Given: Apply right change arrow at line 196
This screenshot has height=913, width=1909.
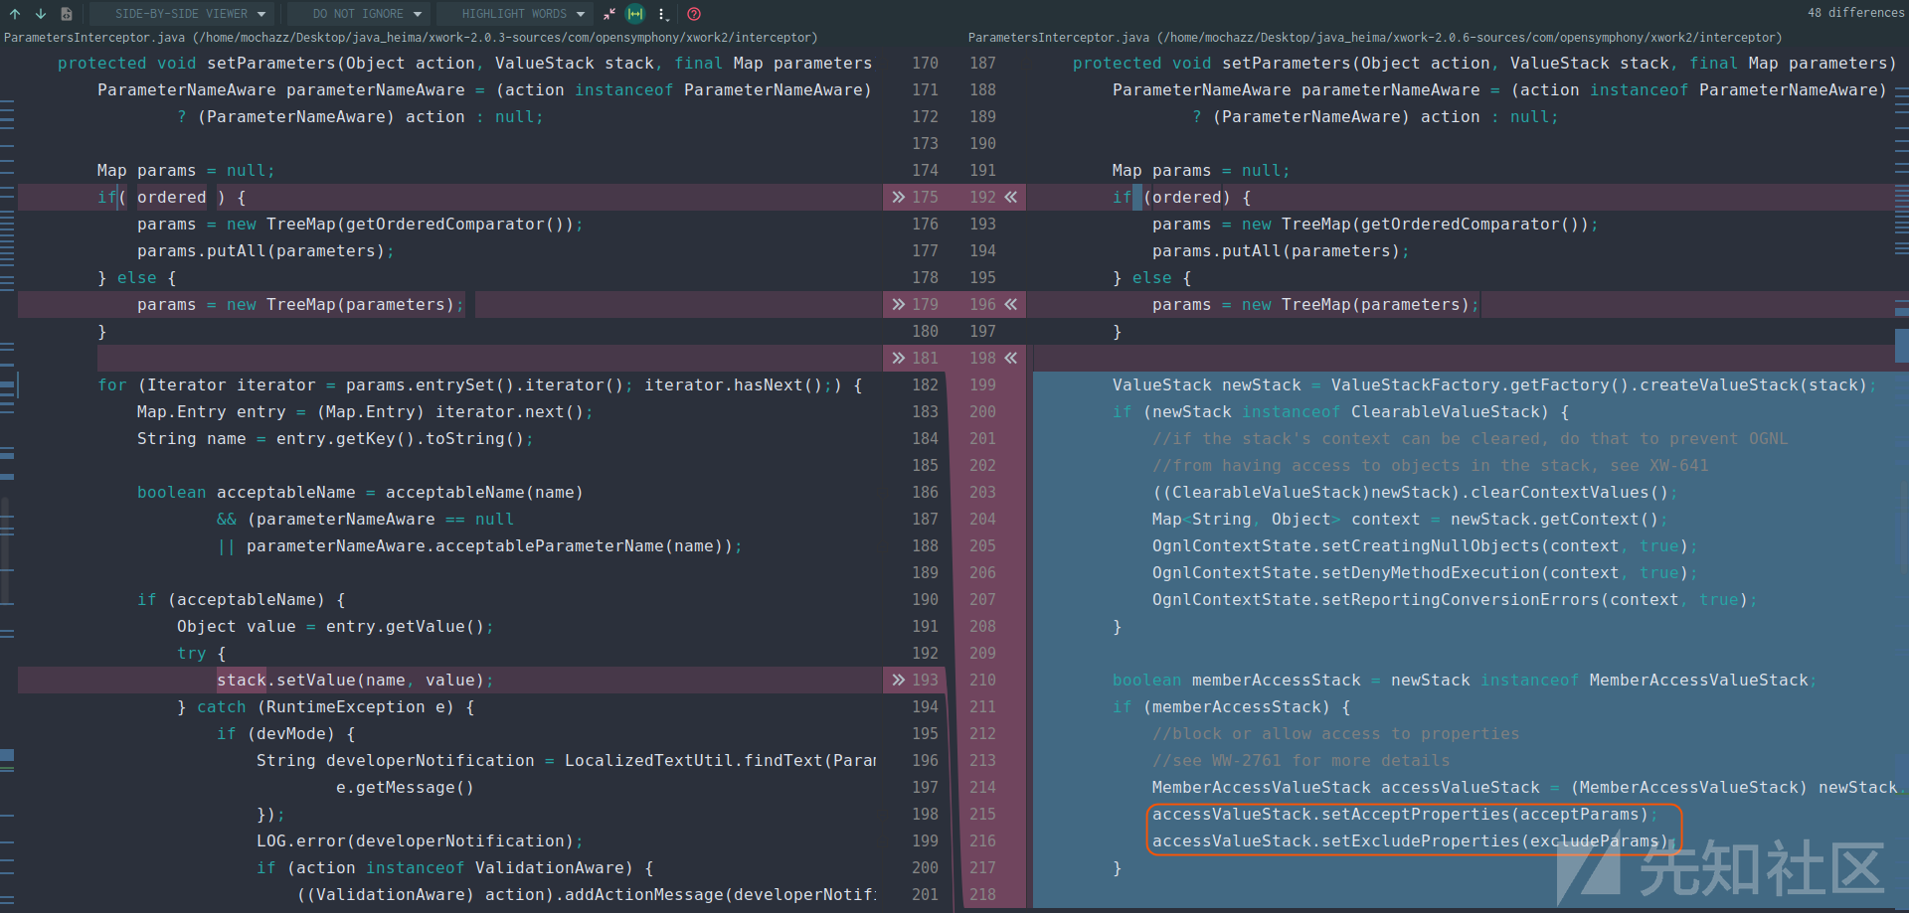Looking at the screenshot, I should point(1011,304).
